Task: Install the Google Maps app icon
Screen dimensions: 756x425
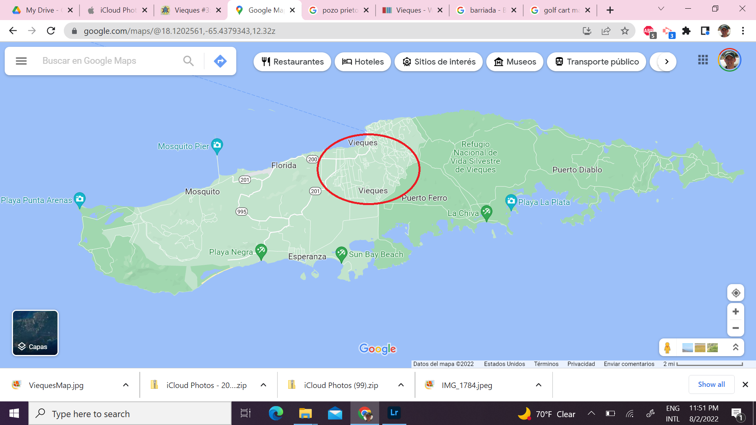Action: click(x=587, y=31)
